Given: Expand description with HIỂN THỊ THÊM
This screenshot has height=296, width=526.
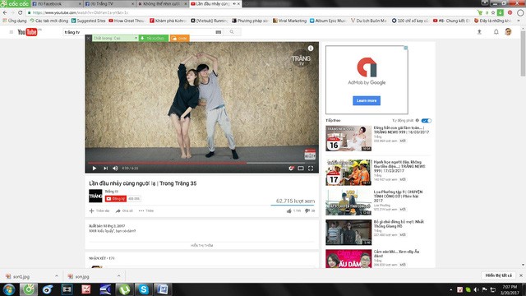Looking at the screenshot, I should pos(201,245).
